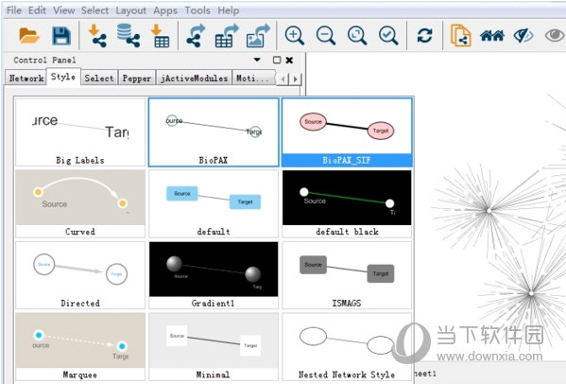Export network to file icon
The height and width of the screenshot is (384, 566).
click(x=196, y=36)
